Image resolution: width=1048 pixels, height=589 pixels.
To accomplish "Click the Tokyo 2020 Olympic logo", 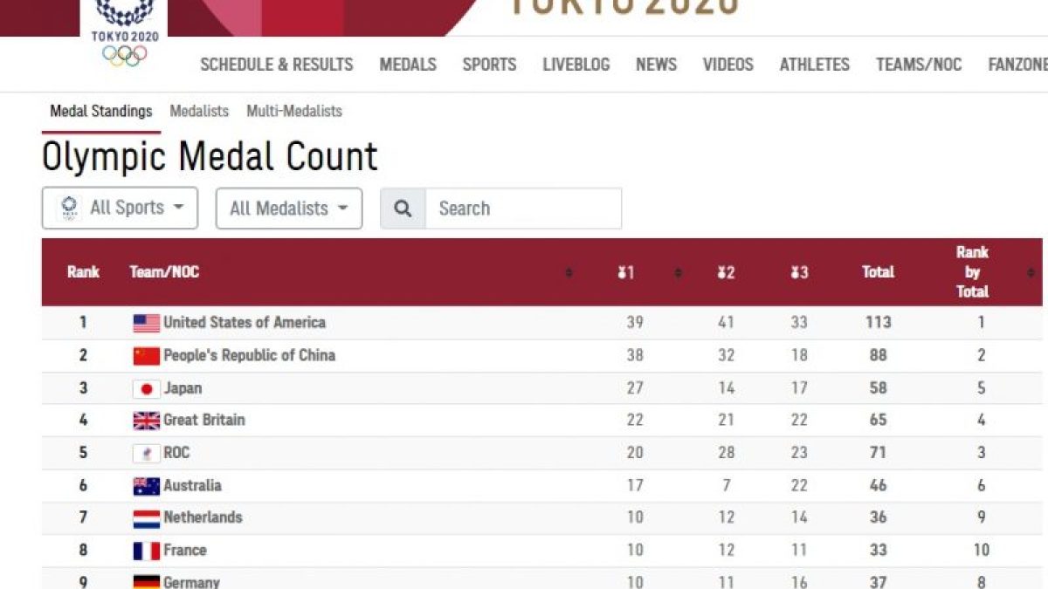I will point(125,34).
